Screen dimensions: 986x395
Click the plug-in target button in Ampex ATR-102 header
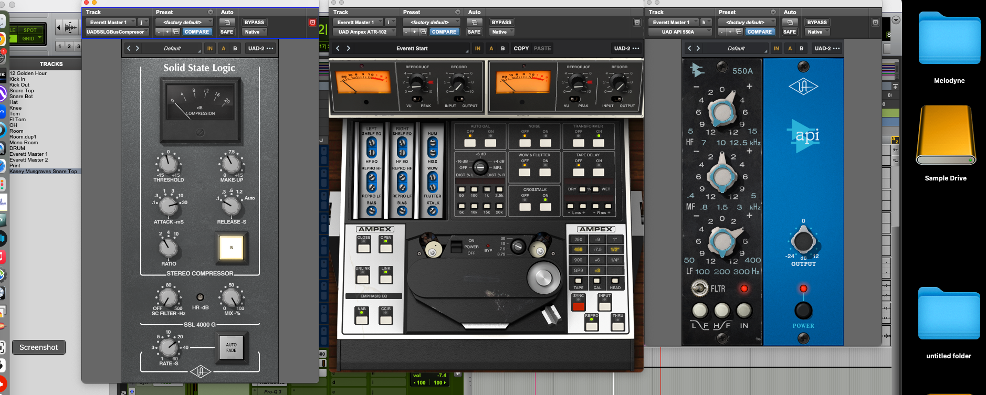[x=637, y=22]
